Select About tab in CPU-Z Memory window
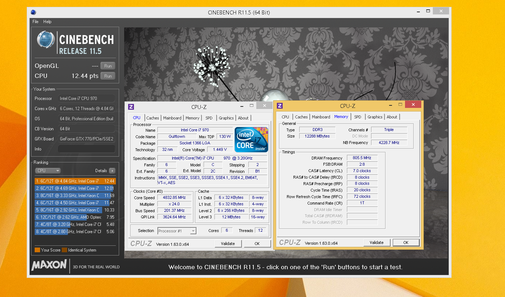 click(x=392, y=117)
